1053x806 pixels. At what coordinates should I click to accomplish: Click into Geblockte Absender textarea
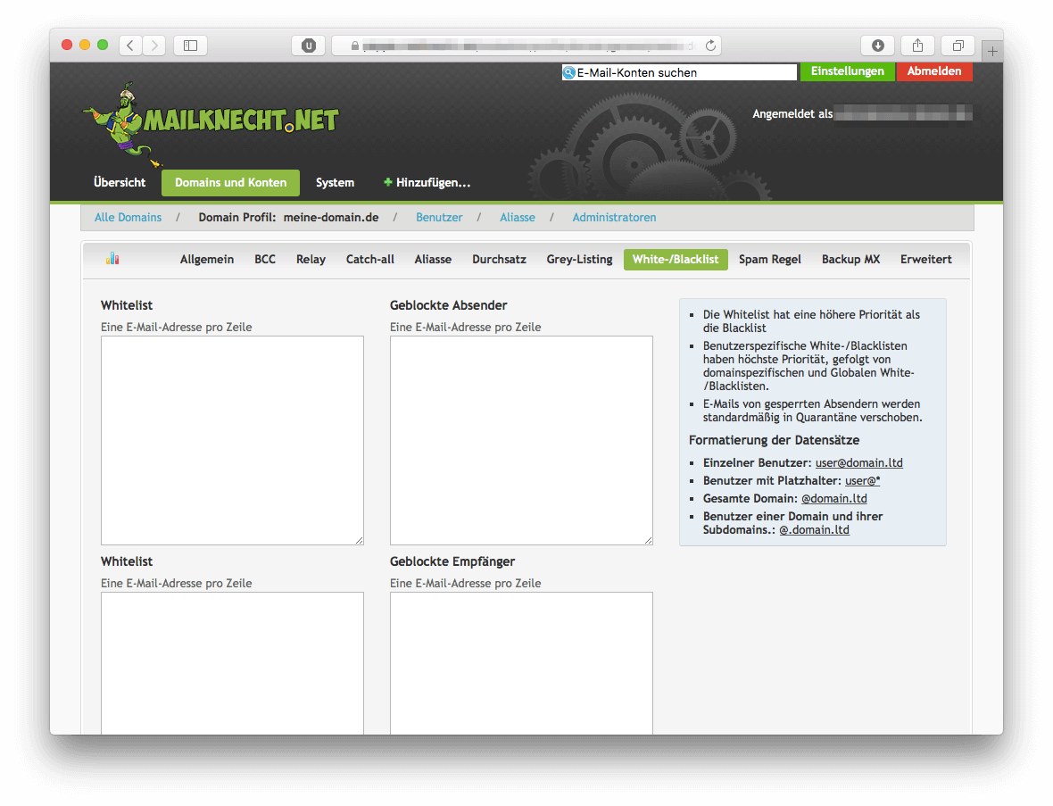521,440
